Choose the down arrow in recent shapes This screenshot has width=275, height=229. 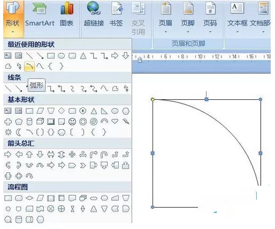point(126,56)
